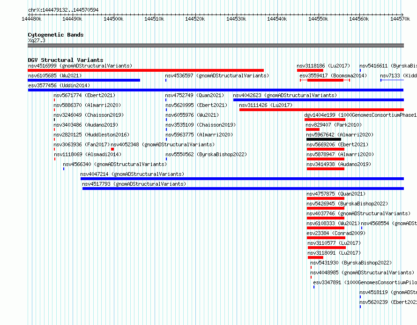Click the black nsv5967642 variant bar
Viewport: 417px width, 325px height.
point(324,139)
